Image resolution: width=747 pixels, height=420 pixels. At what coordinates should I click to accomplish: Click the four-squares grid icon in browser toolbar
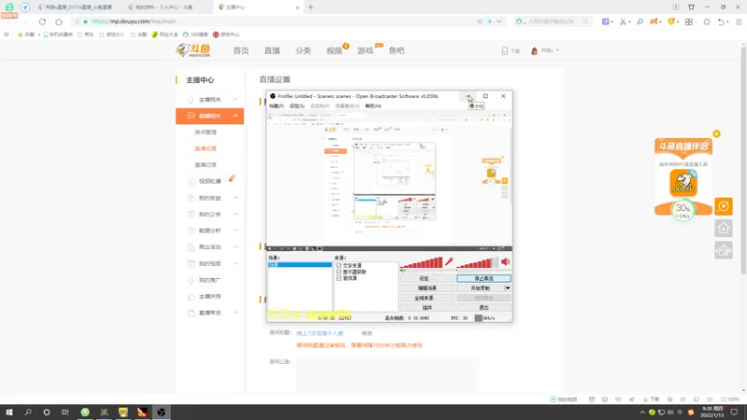point(689,21)
